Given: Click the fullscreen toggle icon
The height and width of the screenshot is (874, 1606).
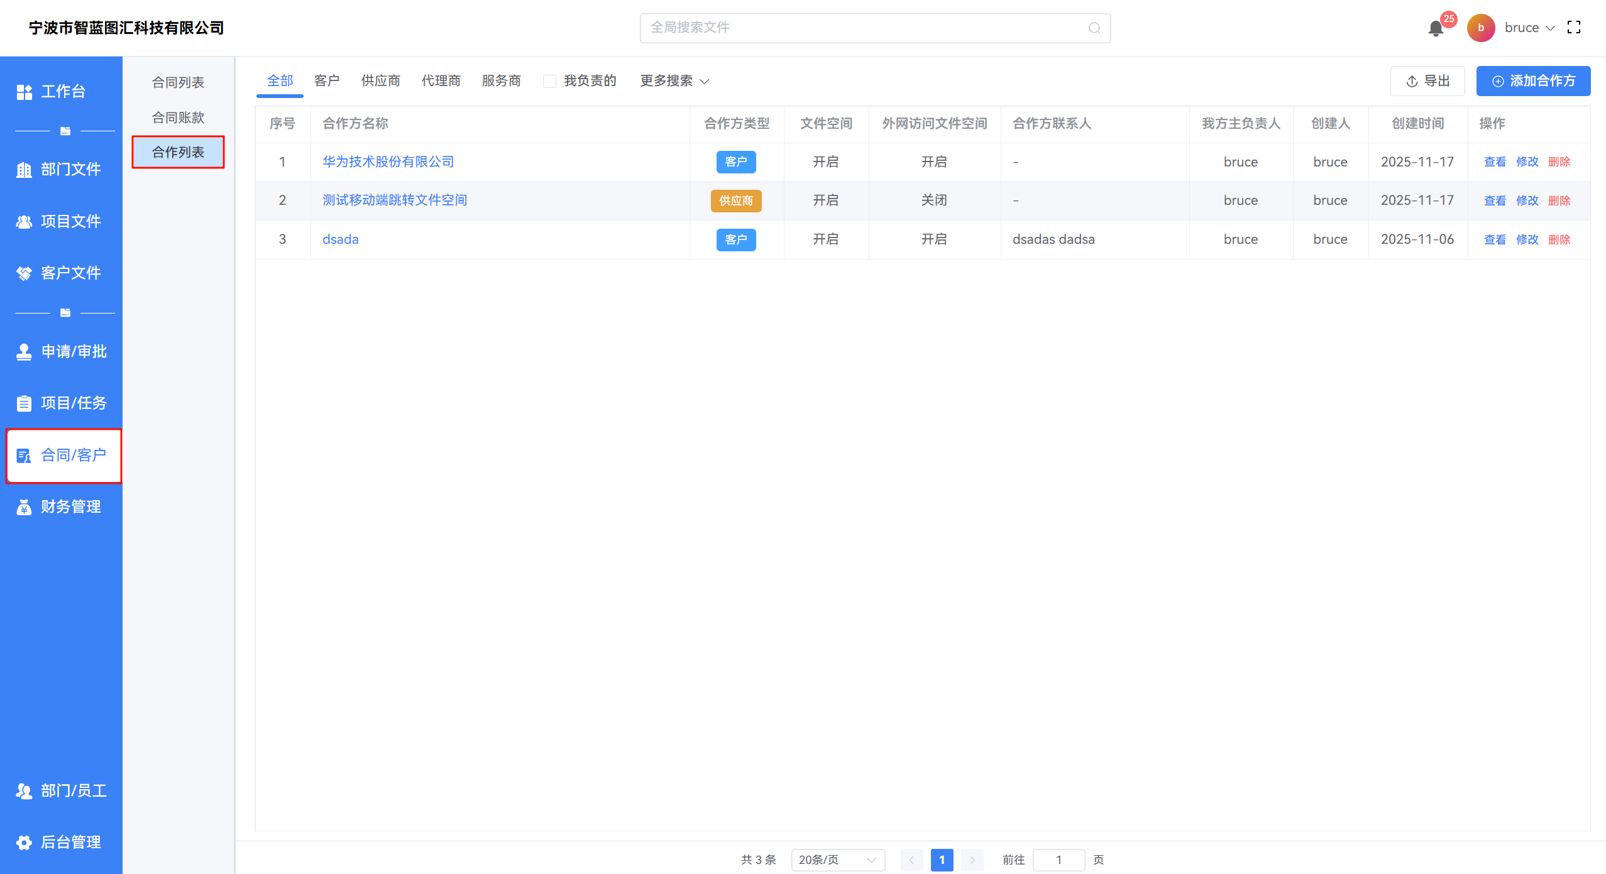Looking at the screenshot, I should pyautogui.click(x=1573, y=28).
